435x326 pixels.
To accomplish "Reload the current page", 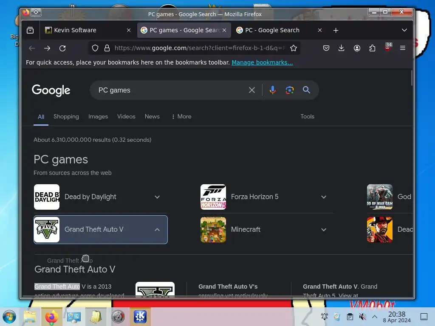I will pyautogui.click(x=62, y=48).
